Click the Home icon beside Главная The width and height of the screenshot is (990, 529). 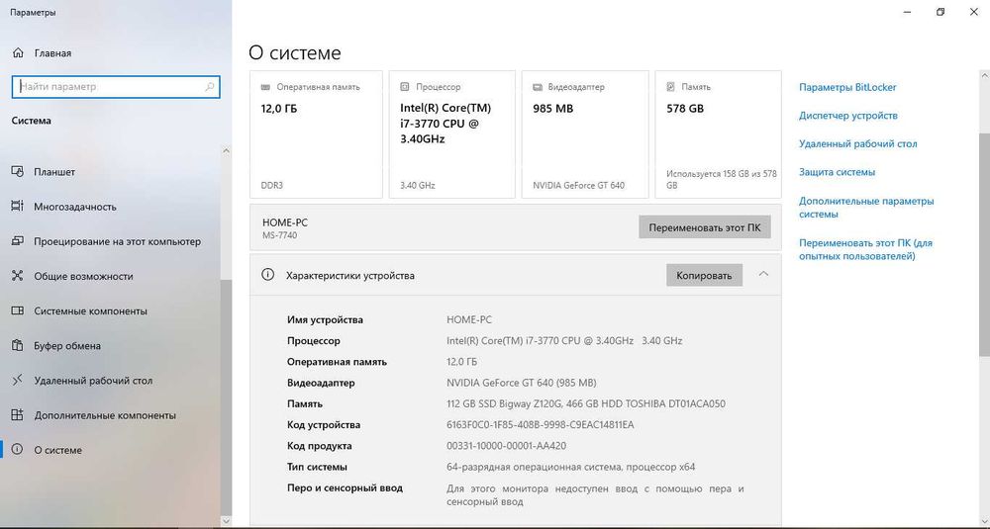pos(18,53)
